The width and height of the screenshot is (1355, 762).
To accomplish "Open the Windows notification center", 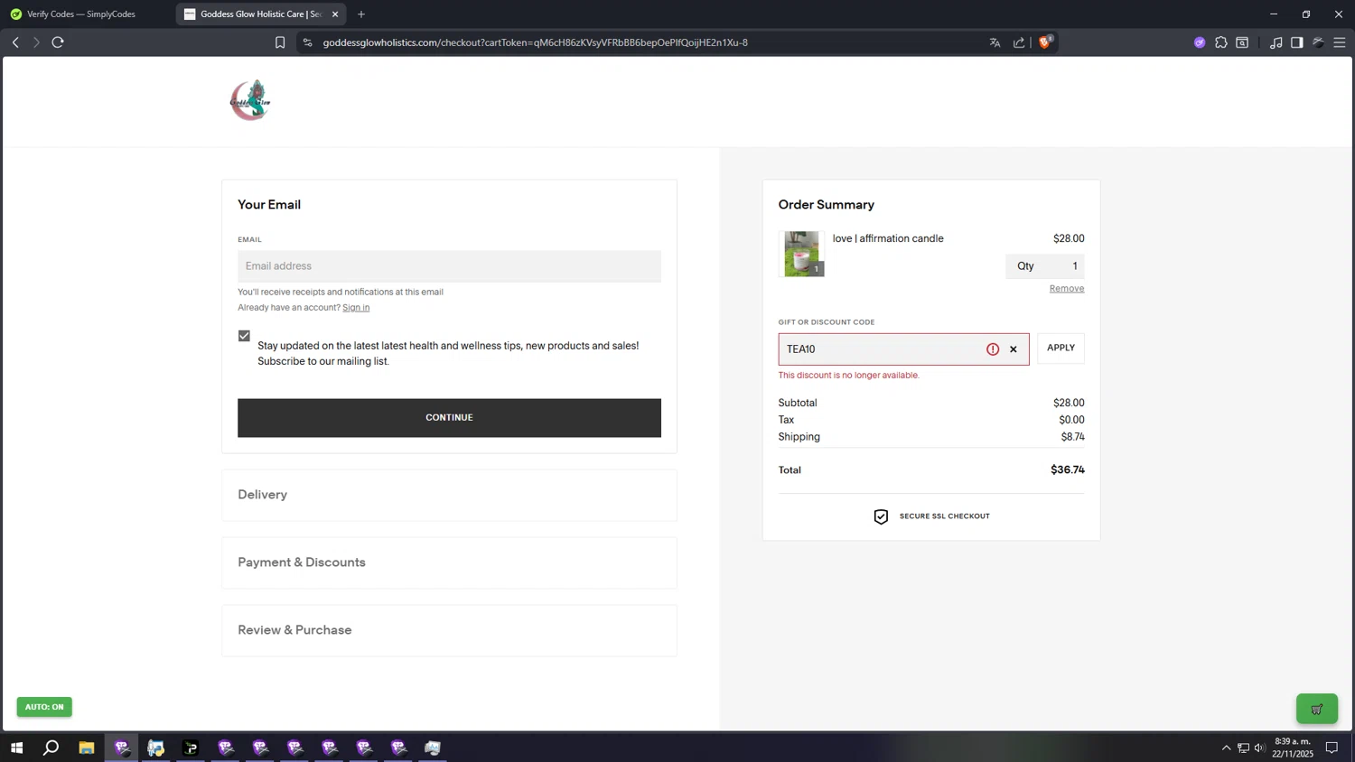I will pyautogui.click(x=1332, y=748).
